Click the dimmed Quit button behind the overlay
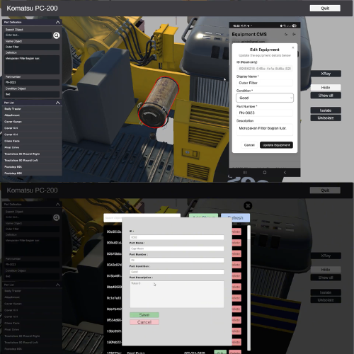The width and height of the screenshot is (354, 354). click(x=325, y=190)
